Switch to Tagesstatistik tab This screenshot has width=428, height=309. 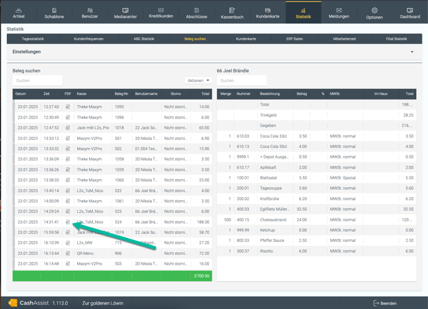(33, 39)
